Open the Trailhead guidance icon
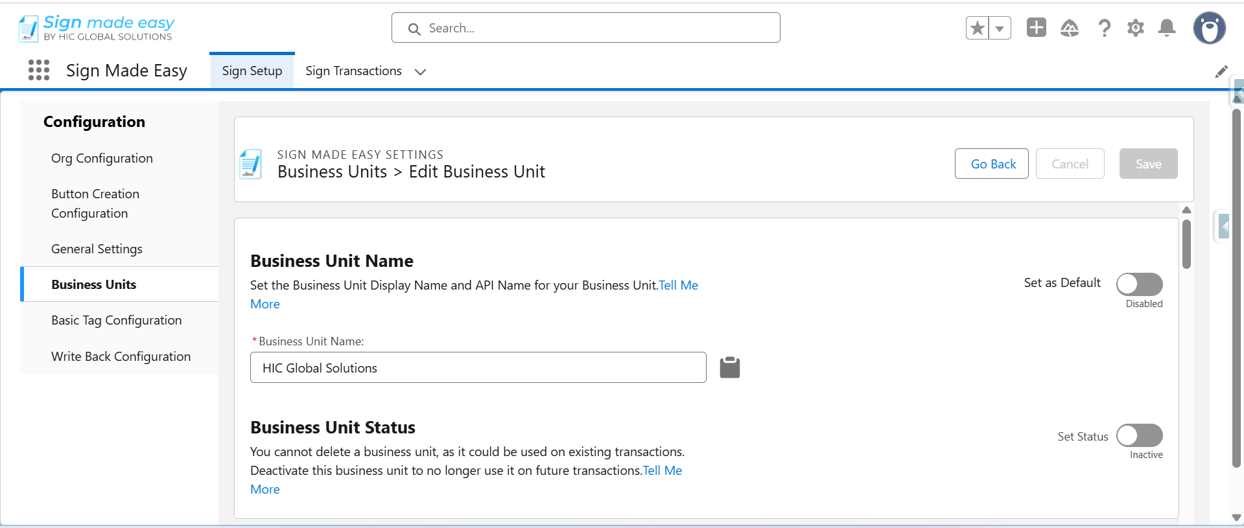1244x528 pixels. pos(1070,28)
